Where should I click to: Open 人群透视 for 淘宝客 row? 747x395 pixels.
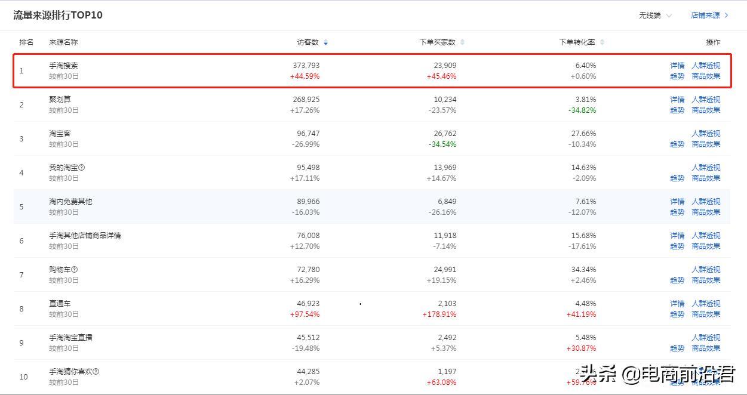(x=706, y=134)
